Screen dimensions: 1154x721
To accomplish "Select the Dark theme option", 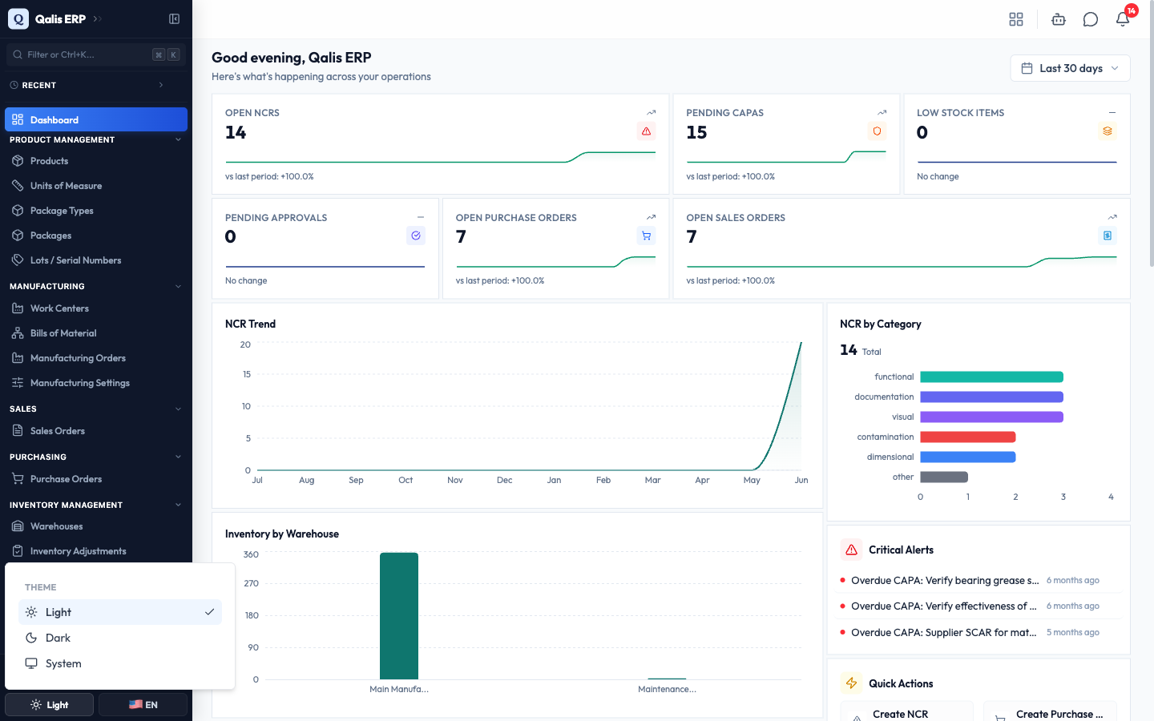I will 120,638.
